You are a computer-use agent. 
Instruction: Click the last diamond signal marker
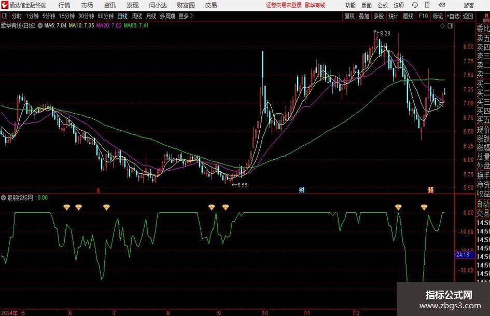click(x=424, y=207)
